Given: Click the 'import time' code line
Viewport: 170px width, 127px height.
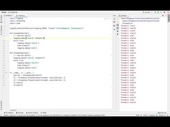Looking at the screenshot, I should pyautogui.click(x=15, y=23).
